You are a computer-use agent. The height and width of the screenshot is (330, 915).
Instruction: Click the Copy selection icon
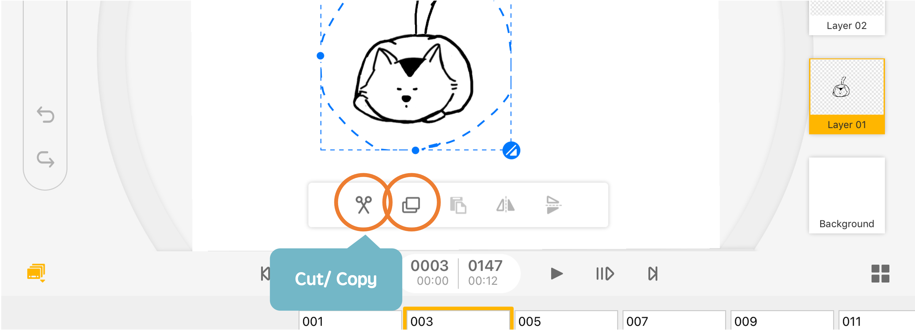pyautogui.click(x=411, y=204)
